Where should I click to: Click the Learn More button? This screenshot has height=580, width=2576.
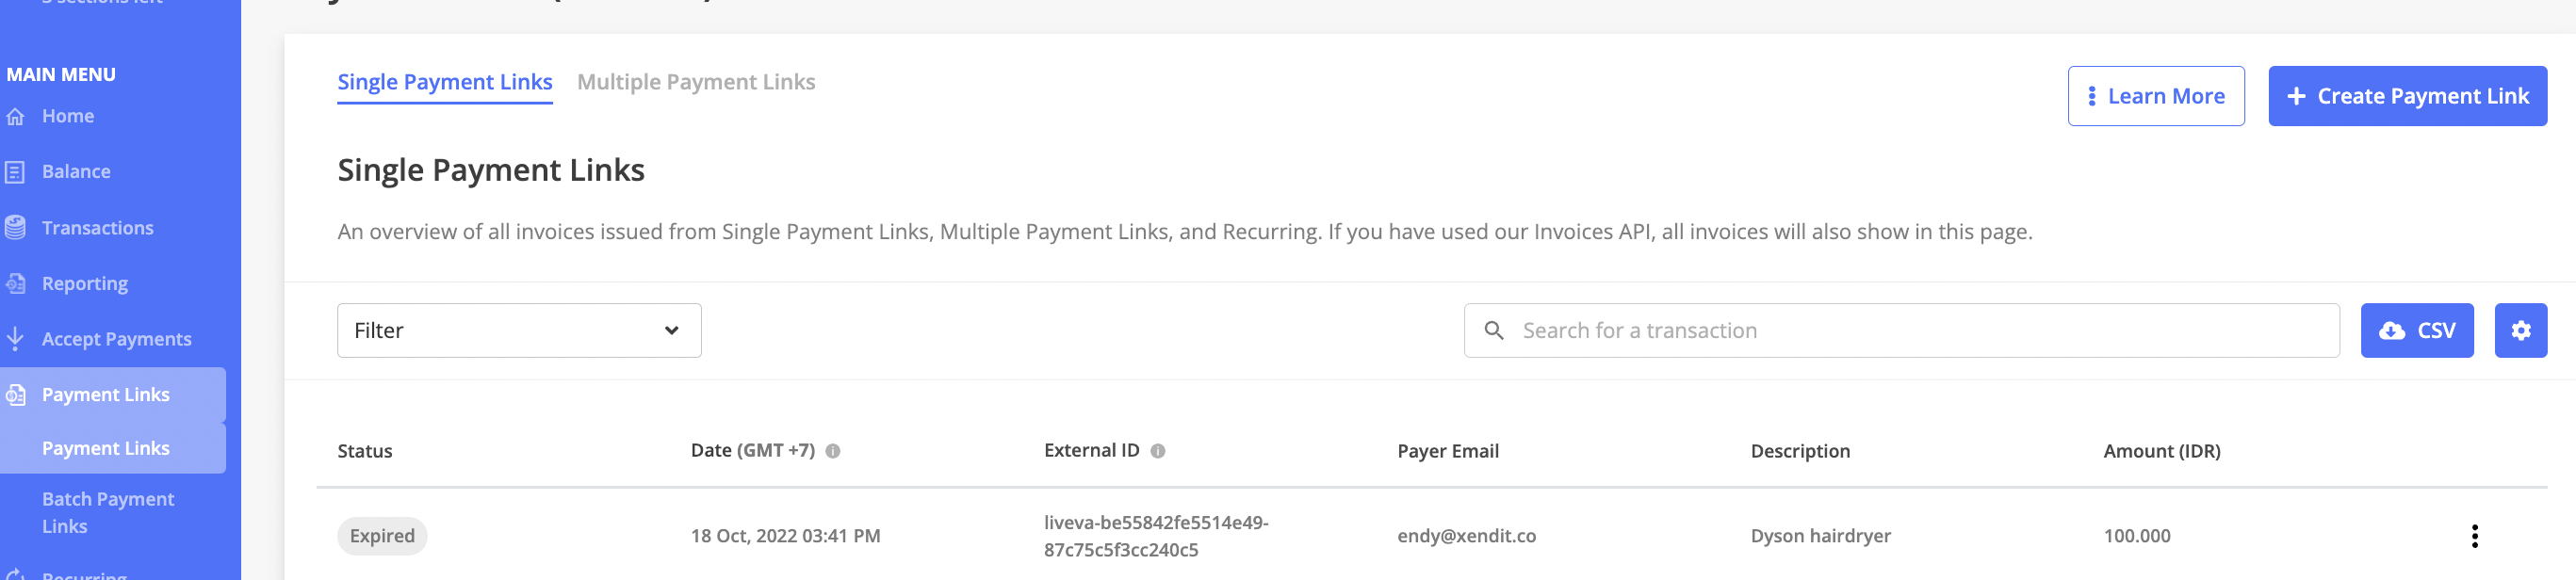point(2155,96)
